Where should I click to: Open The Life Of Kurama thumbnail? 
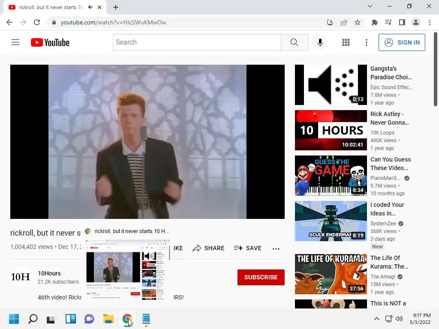pos(331,274)
